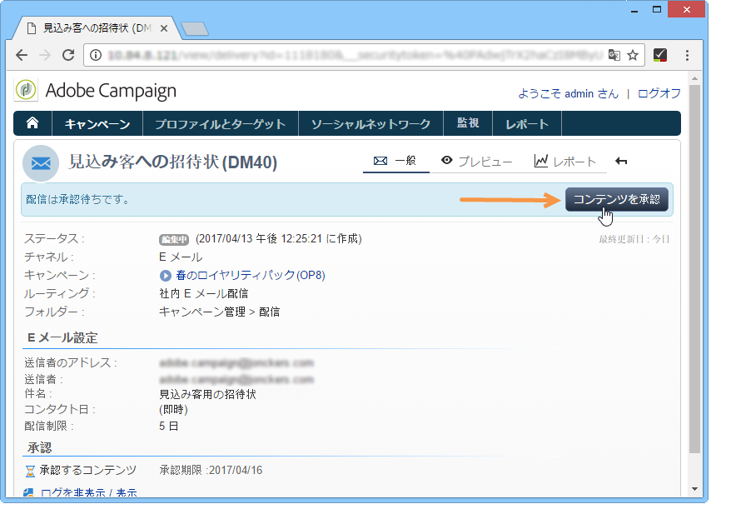Click the 承認期限 :2017/04/16 text
This screenshot has height=519, width=736.
[x=211, y=470]
